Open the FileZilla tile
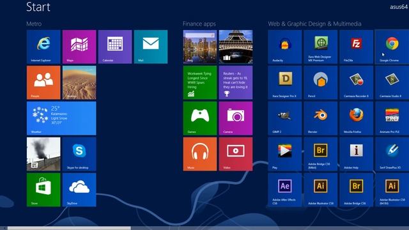 (x=357, y=47)
